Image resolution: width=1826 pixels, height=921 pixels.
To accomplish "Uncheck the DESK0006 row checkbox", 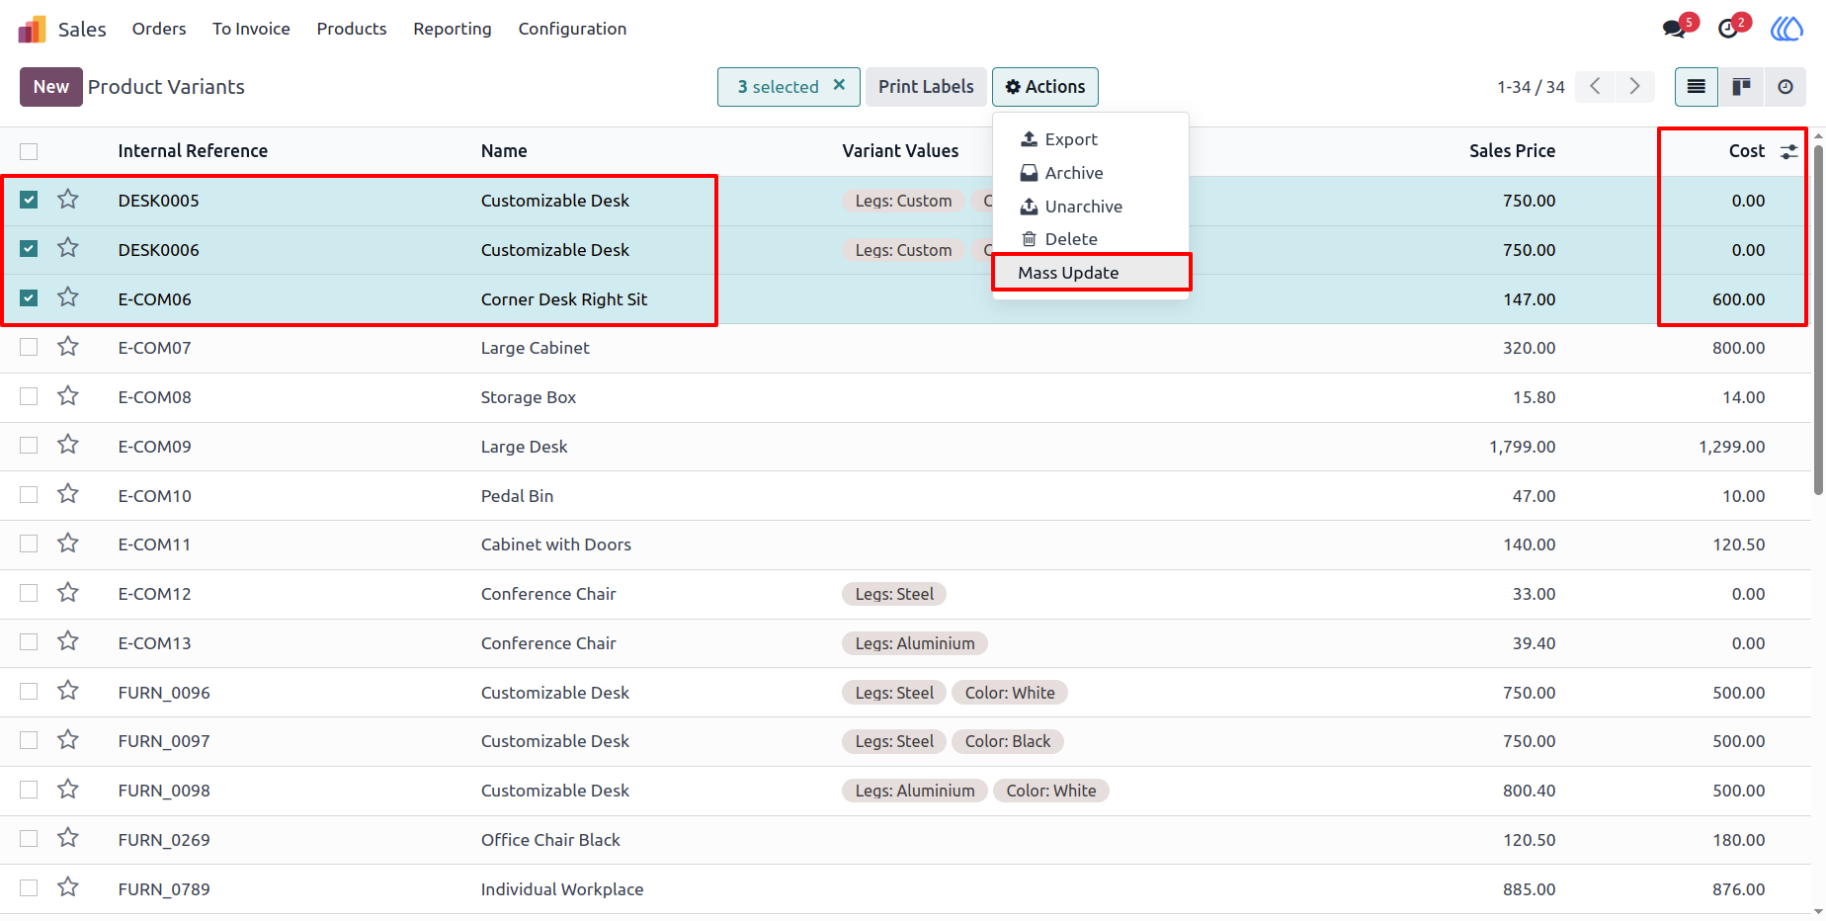I will [x=29, y=249].
